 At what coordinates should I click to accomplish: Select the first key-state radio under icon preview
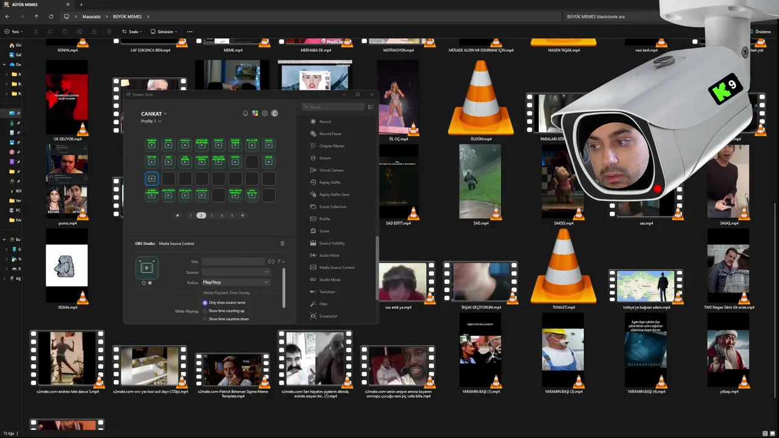[x=144, y=283]
